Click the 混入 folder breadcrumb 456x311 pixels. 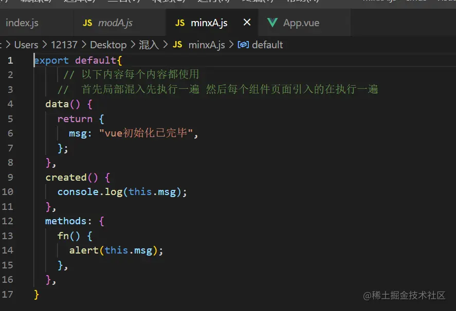click(149, 45)
